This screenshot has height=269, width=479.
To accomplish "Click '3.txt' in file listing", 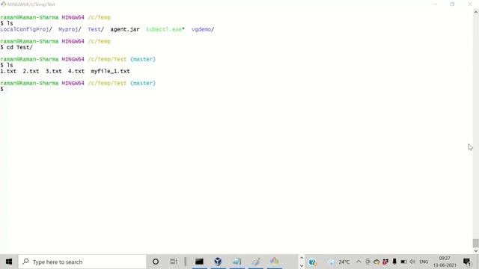I will click(x=53, y=71).
